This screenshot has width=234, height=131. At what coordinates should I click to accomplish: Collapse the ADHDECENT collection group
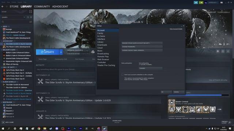tap(2, 41)
